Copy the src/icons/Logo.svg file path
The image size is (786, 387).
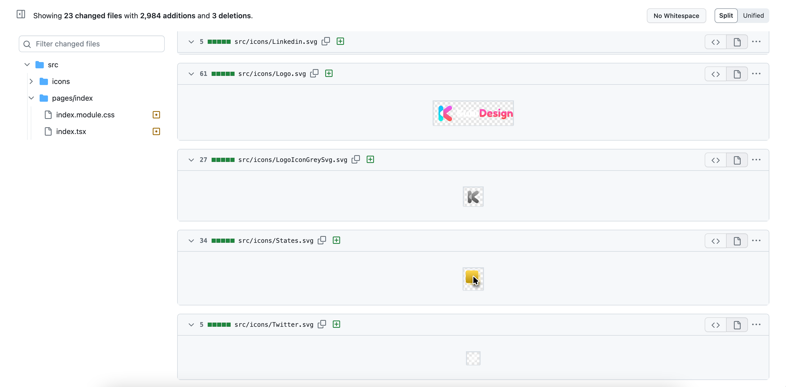[314, 74]
